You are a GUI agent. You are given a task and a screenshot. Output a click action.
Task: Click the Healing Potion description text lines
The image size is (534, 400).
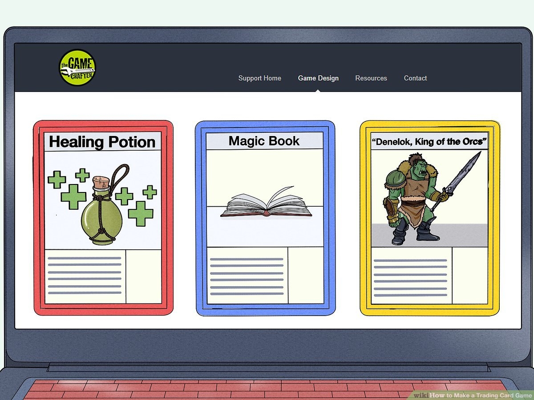85,276
